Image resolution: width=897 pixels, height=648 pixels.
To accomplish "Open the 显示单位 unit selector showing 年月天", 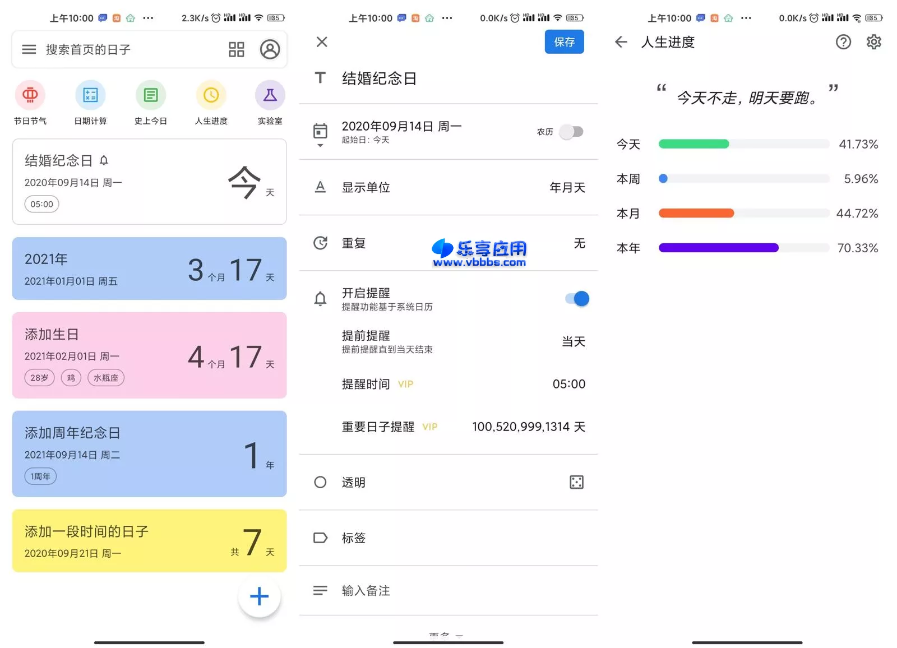I will point(449,188).
